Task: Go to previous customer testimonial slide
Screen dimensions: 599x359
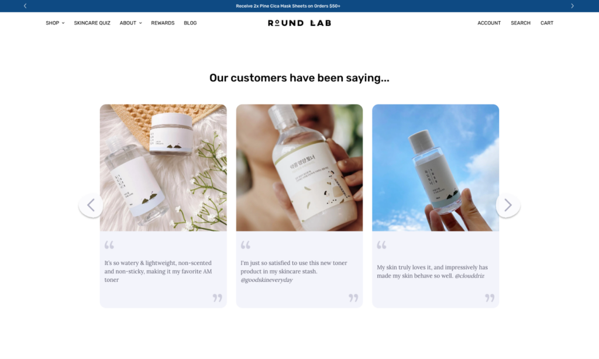Action: pos(91,205)
